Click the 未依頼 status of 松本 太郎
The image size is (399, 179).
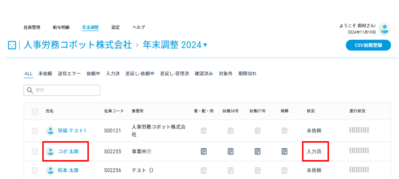314,170
